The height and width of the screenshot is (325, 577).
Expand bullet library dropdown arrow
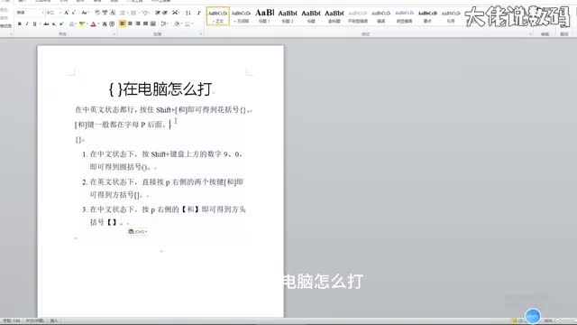tap(127, 13)
